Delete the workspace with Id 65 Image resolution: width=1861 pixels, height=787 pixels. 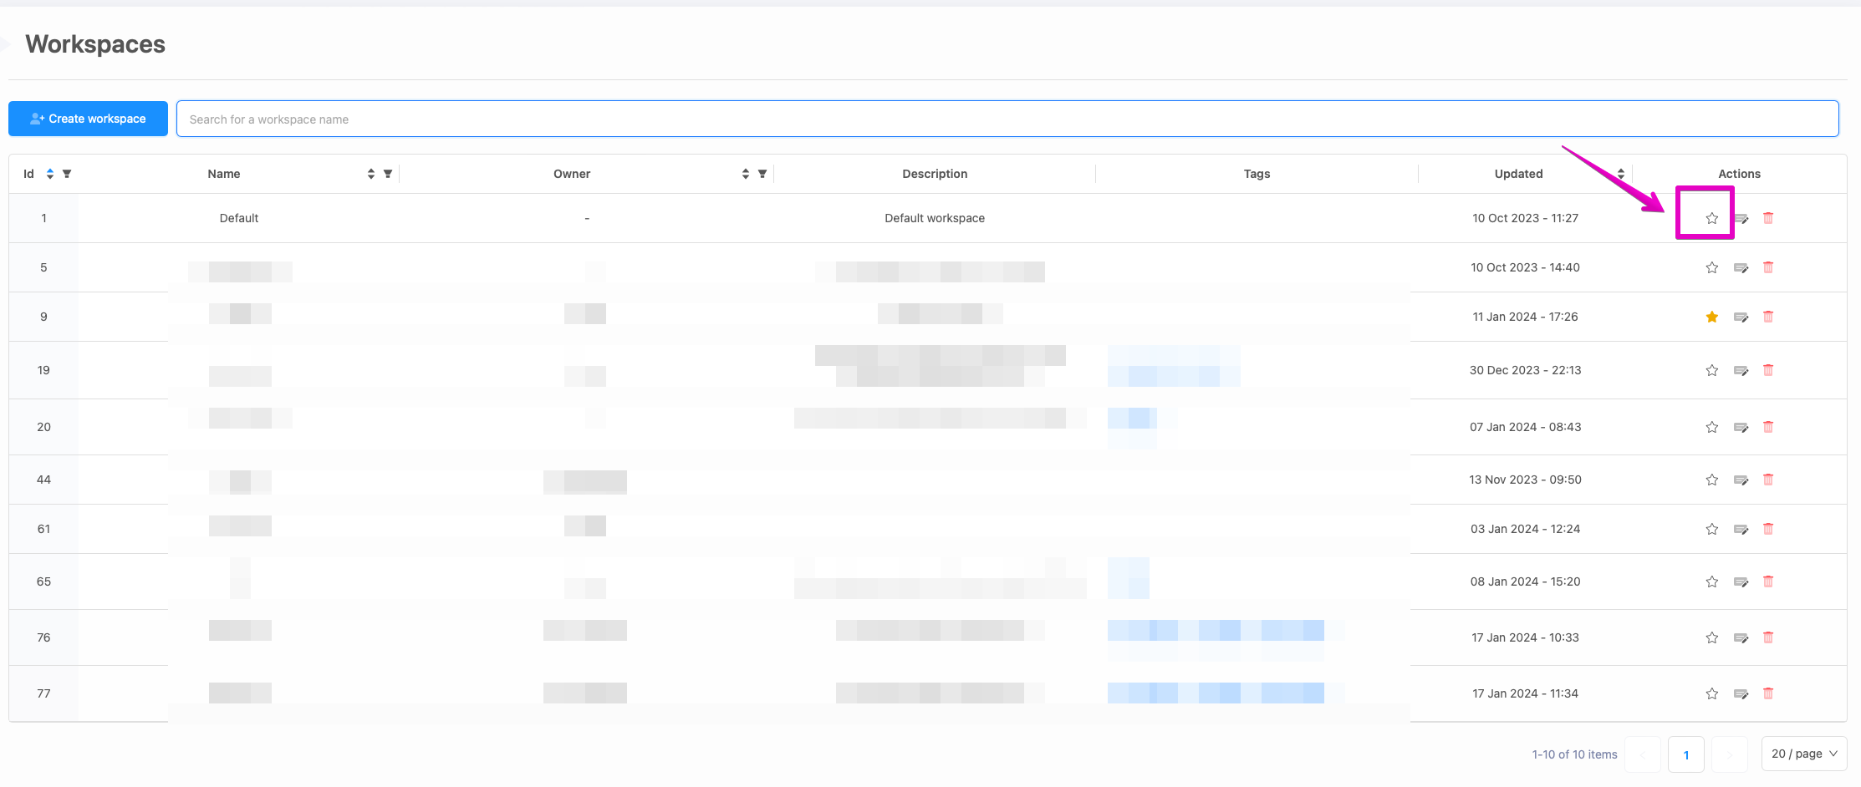[x=1770, y=581]
